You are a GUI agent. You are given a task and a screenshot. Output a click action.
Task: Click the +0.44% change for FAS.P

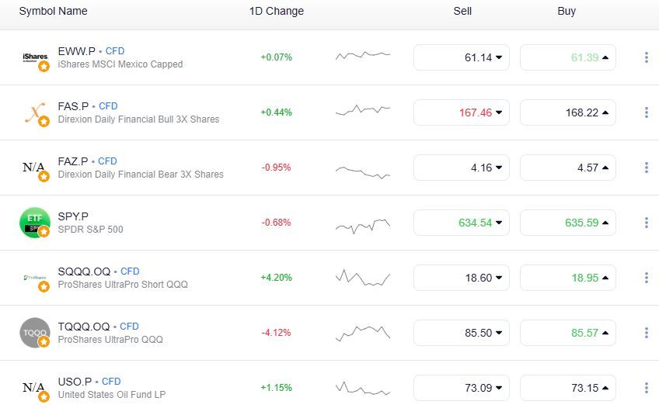(x=276, y=112)
